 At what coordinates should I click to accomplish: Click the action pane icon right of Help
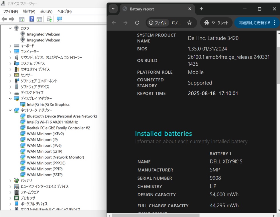[x=39, y=19]
